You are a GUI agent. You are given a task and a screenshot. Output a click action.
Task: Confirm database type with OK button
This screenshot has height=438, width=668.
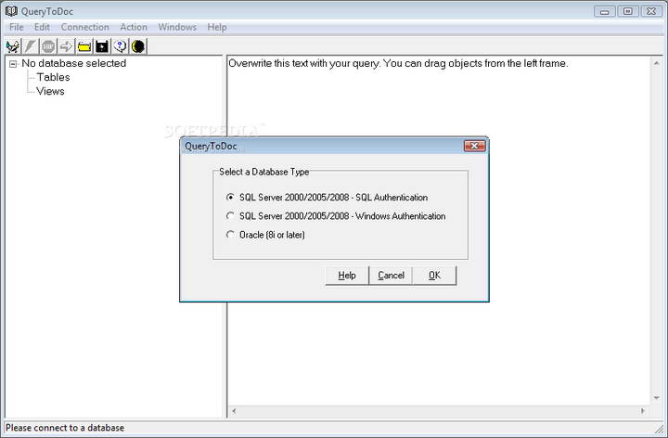click(434, 276)
